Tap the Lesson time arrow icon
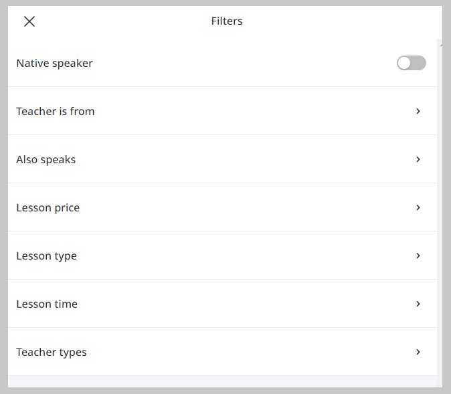Viewport: 451px width, 394px height. click(418, 304)
